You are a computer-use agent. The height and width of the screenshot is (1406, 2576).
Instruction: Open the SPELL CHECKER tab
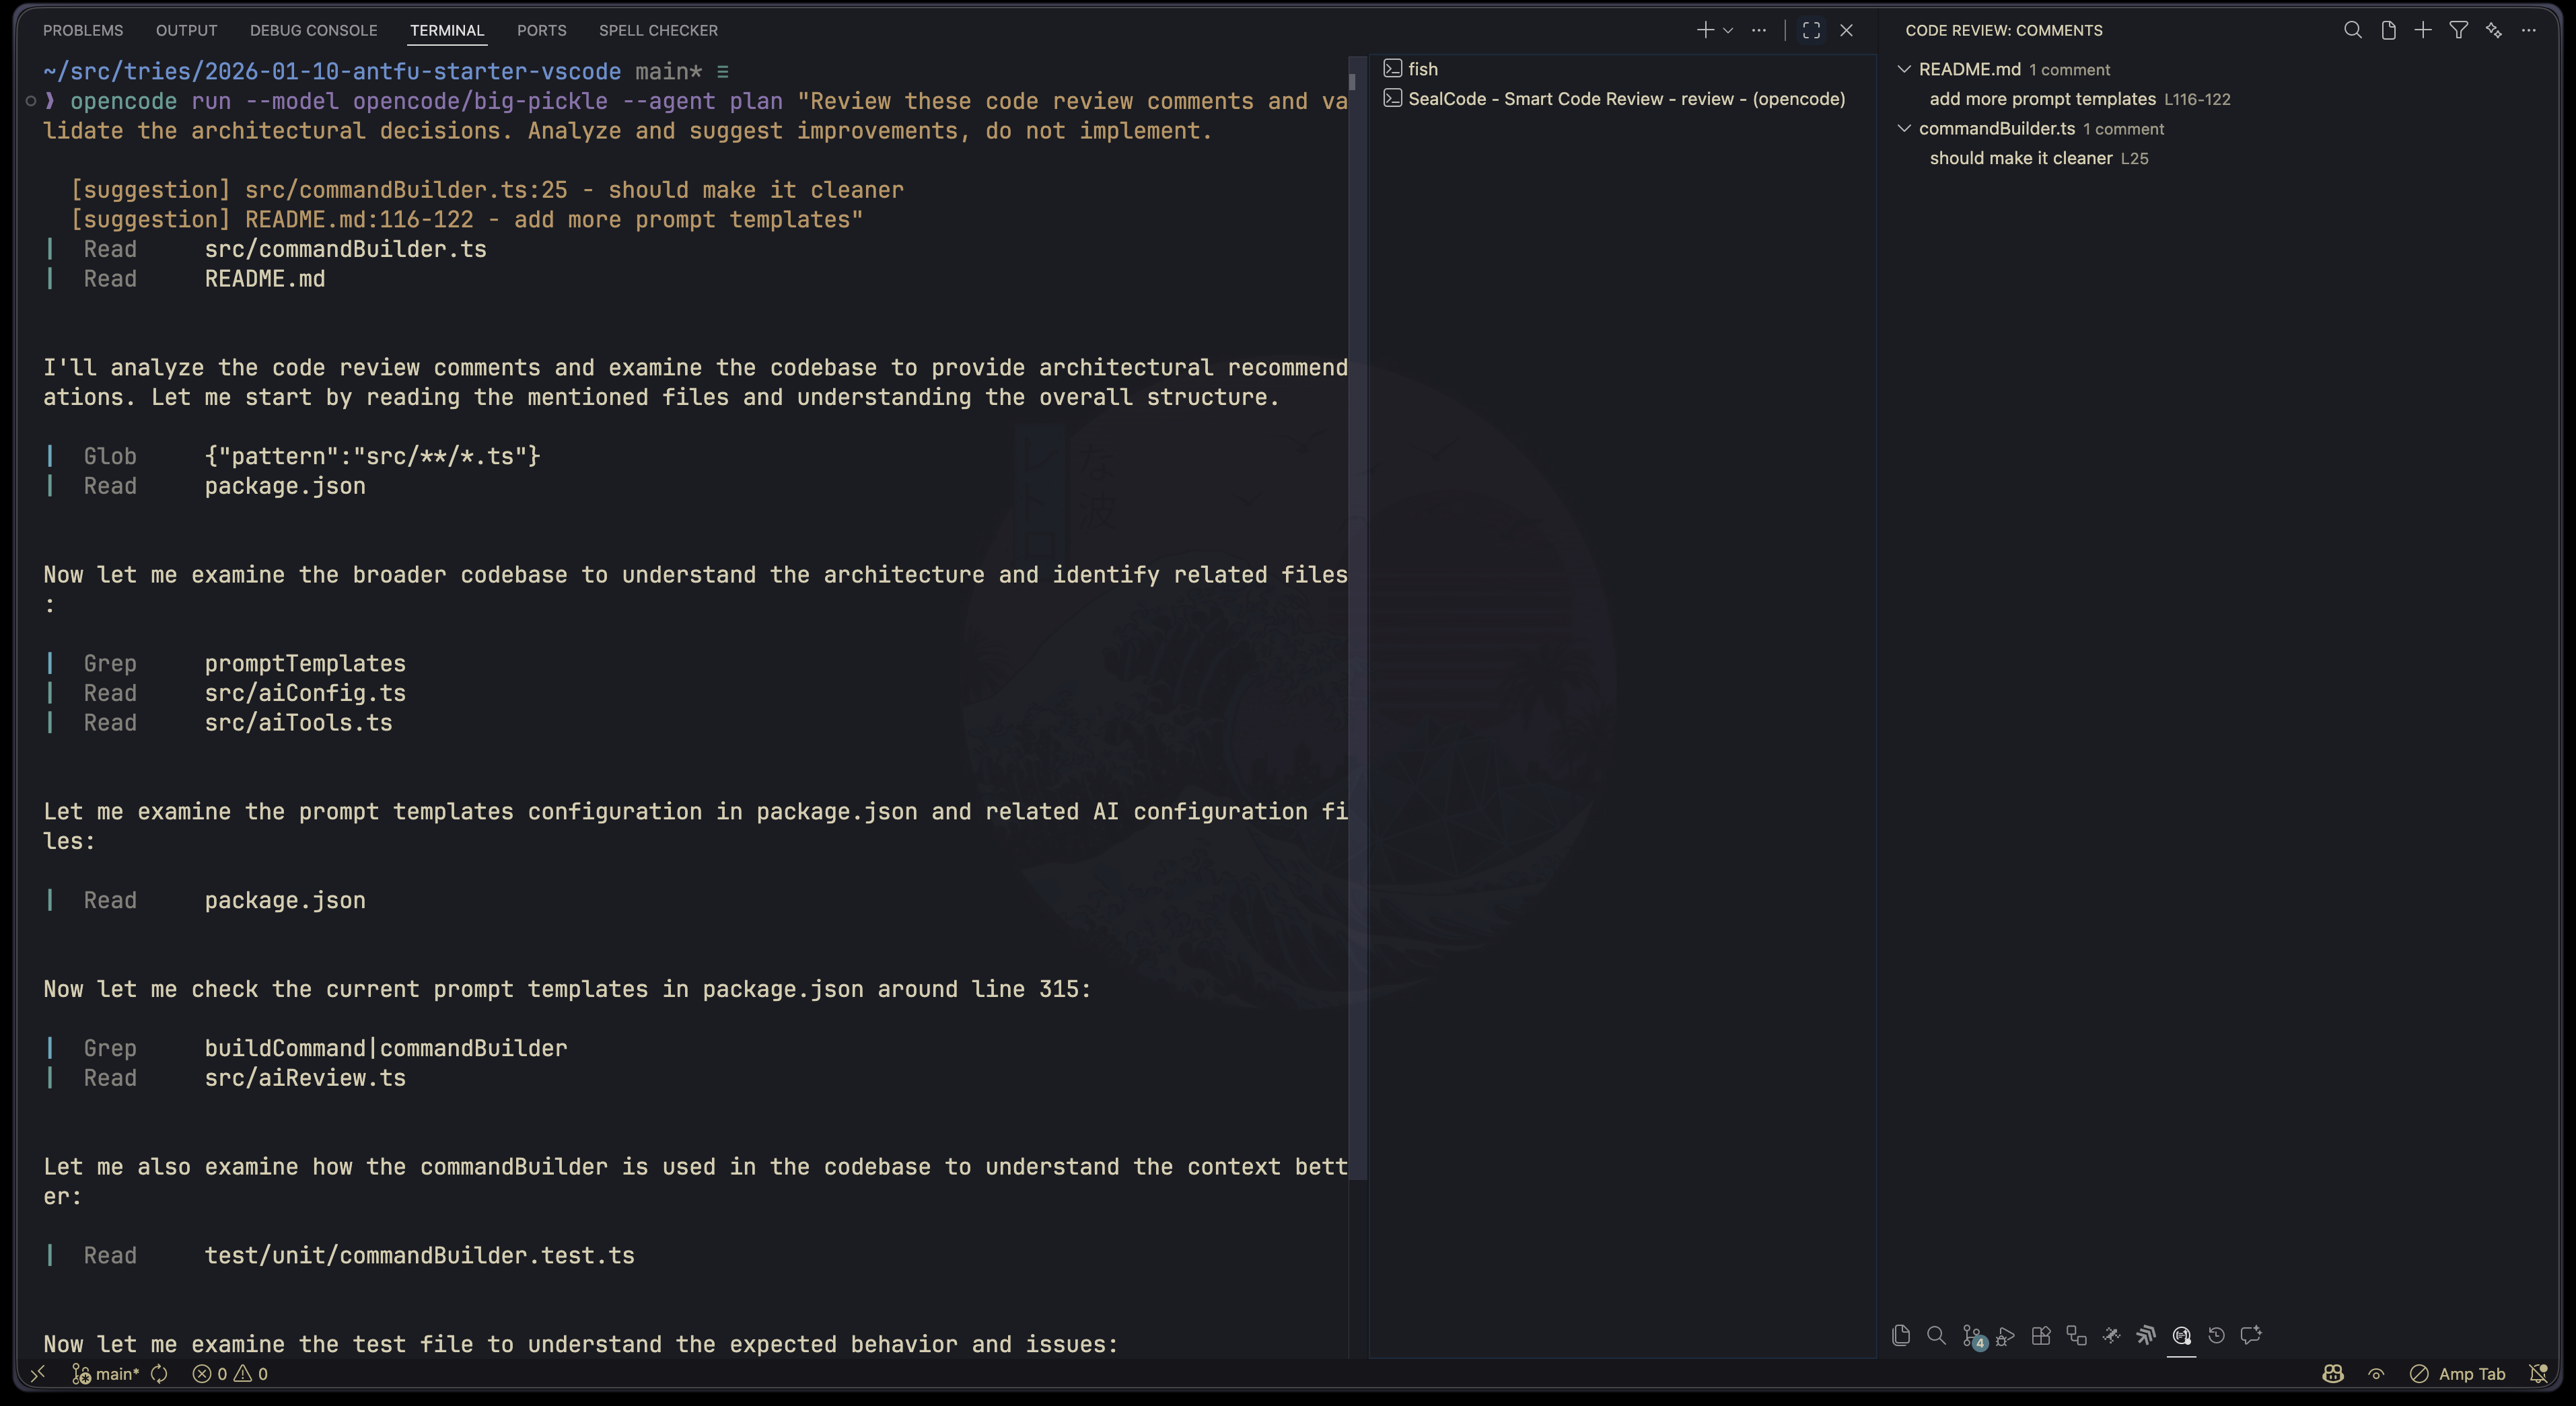point(657,30)
